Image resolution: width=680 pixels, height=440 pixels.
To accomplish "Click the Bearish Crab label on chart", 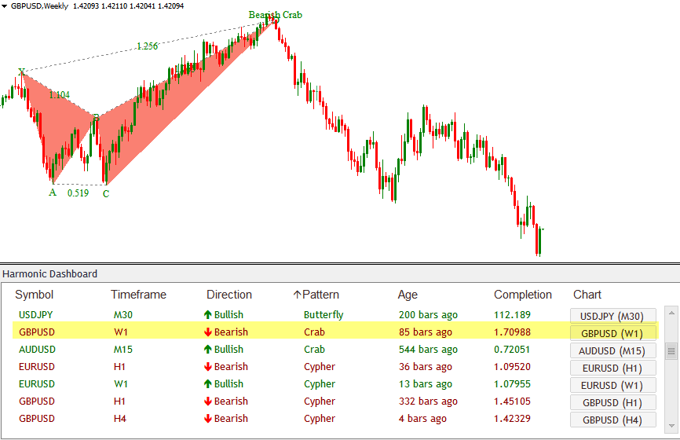I will click(x=275, y=15).
